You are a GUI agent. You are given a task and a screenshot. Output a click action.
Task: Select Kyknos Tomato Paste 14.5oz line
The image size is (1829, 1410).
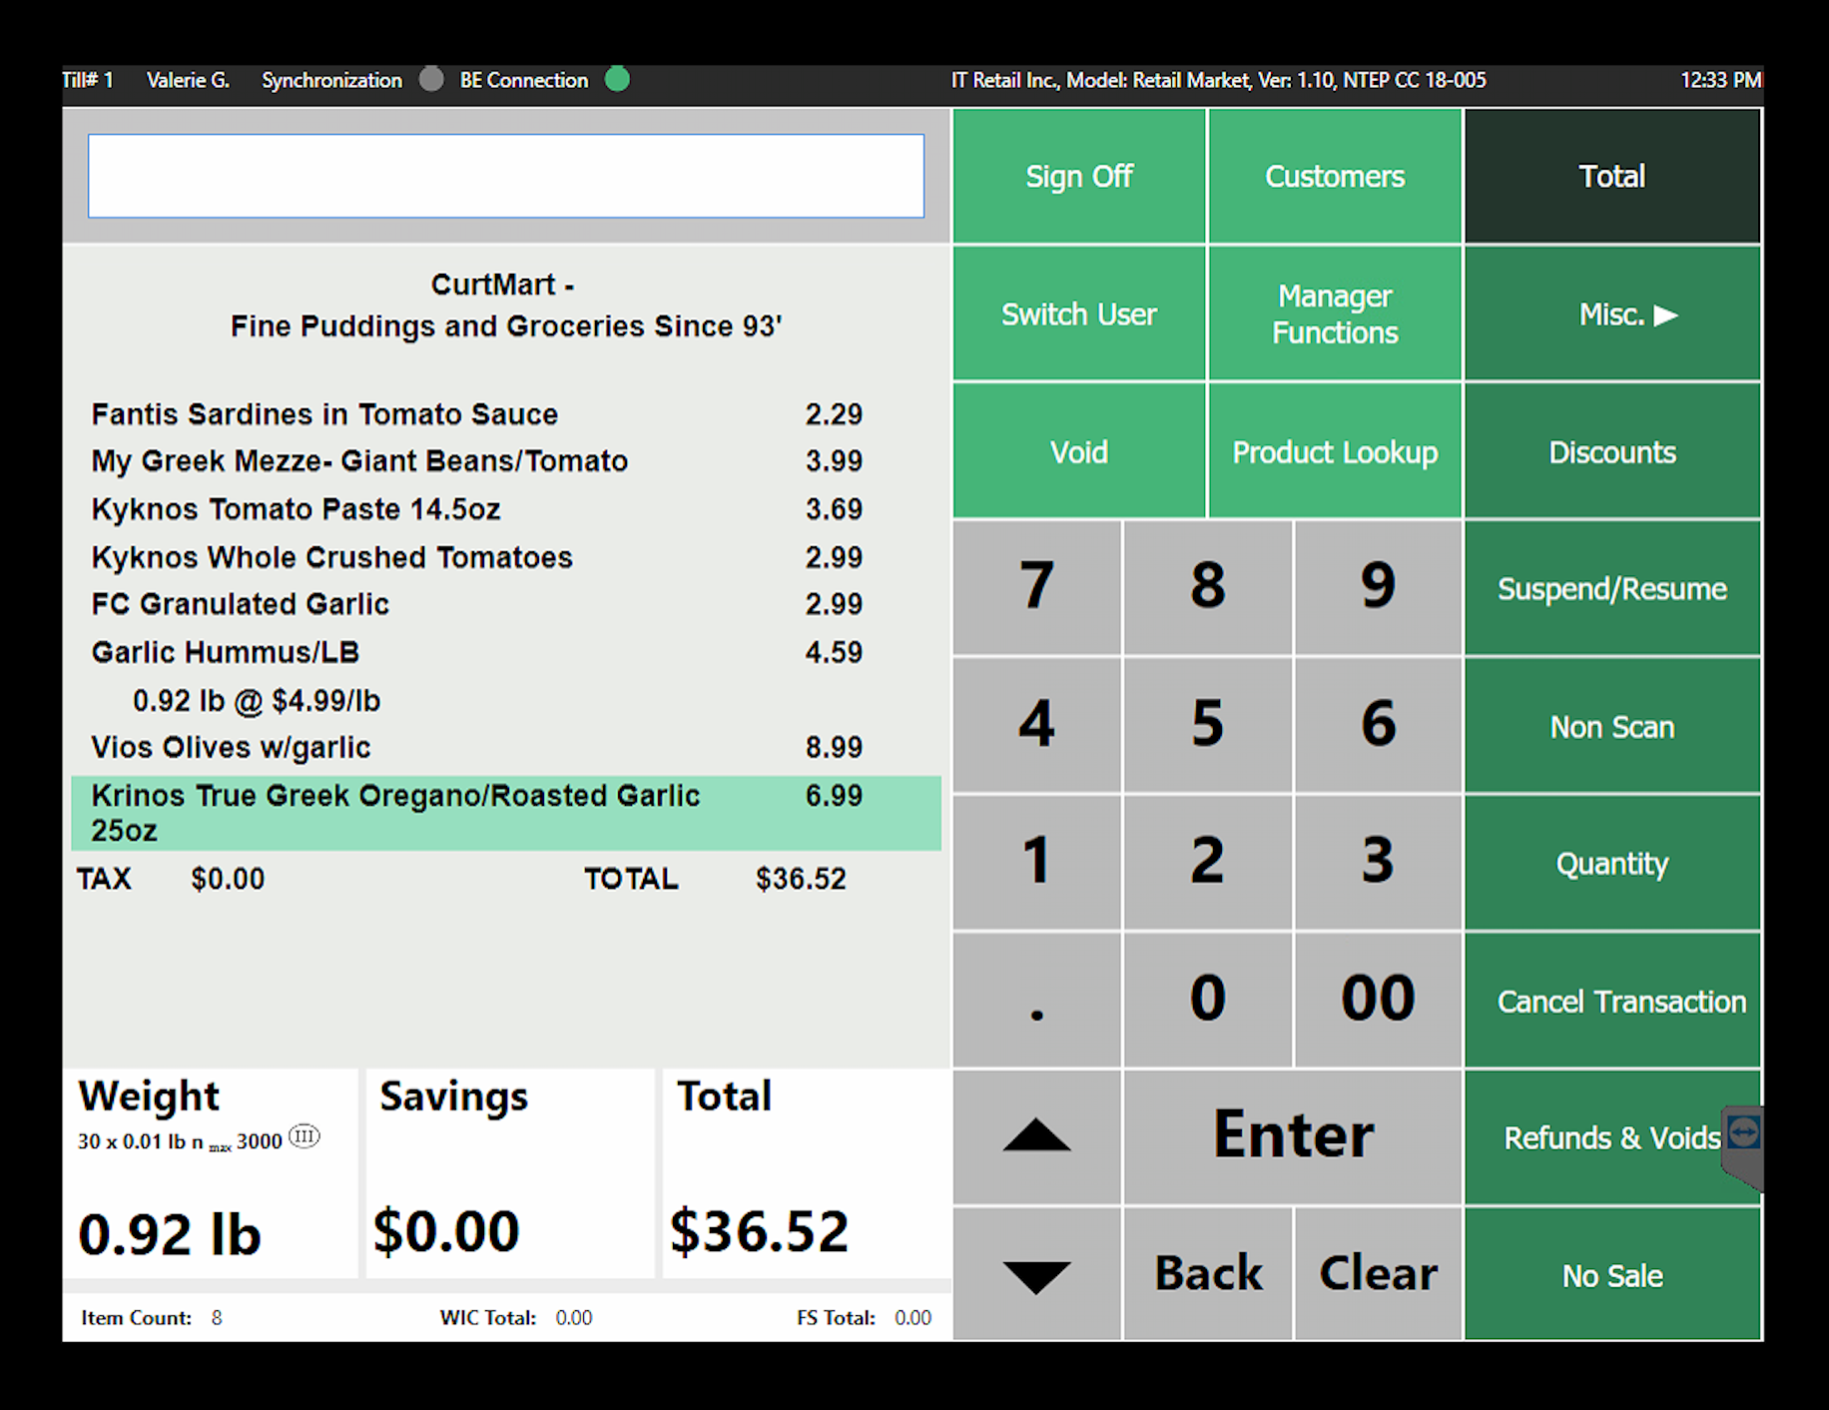506,508
